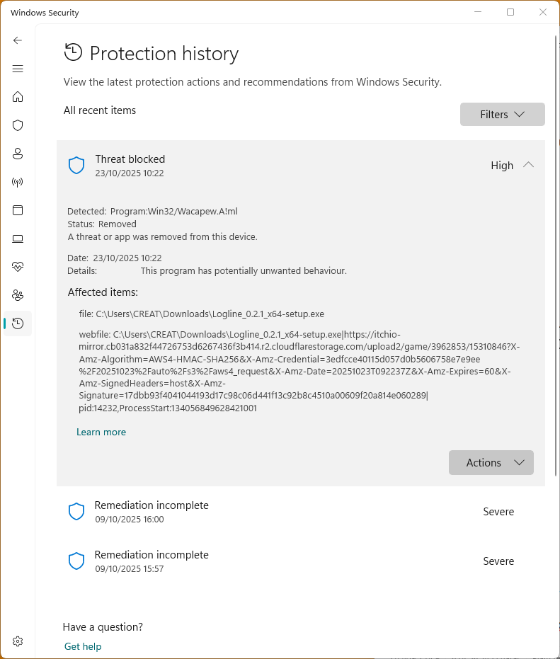
Task: Open App & browser control icon
Action: [x=18, y=210]
